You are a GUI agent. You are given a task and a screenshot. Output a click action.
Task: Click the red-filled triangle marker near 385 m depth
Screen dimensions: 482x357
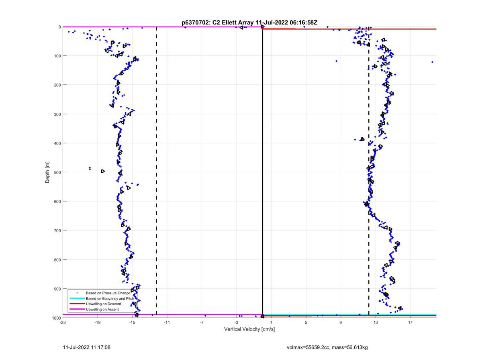point(362,139)
